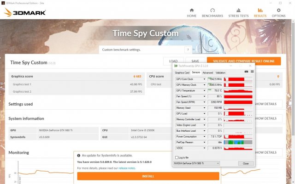The image size is (295, 184).
Task: Click the GPU-Z screenshot camera icon
Action: pos(246,72)
